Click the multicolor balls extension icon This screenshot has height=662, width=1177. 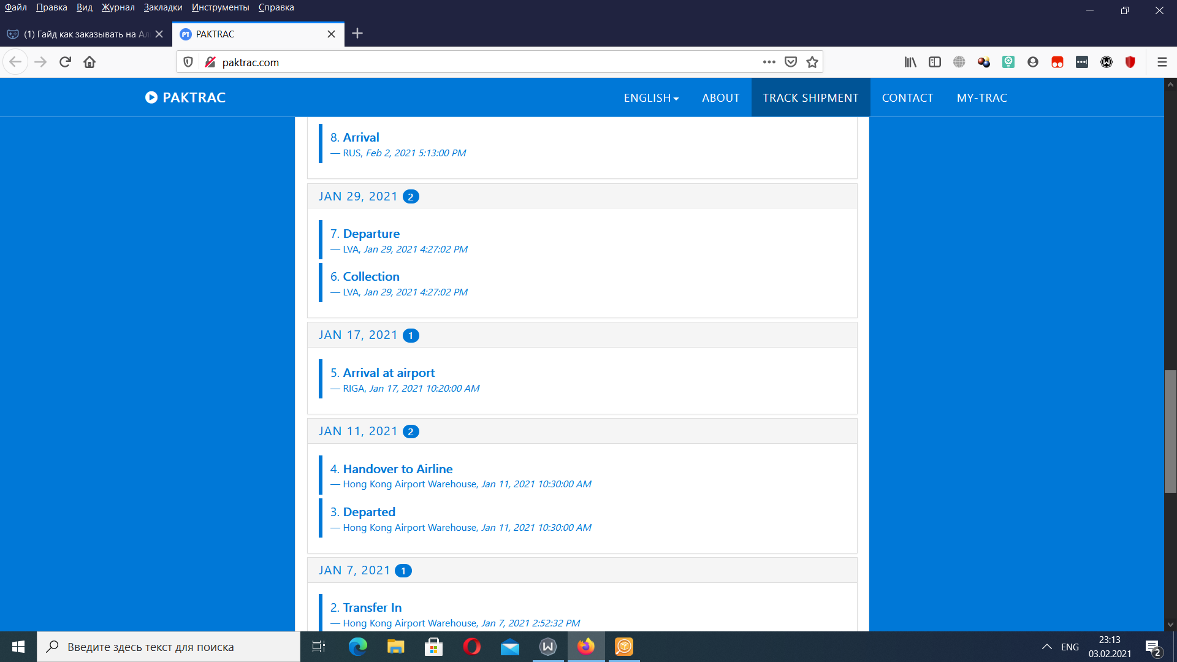(984, 62)
